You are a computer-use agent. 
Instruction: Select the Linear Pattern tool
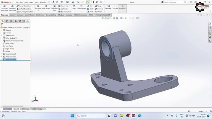coord(81,7)
